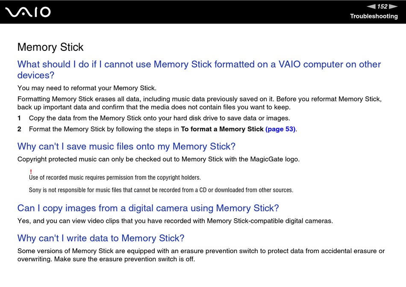Image resolution: width=406 pixels, height=287 pixels.
Task: Open the (page 53) link
Action: tap(280, 129)
